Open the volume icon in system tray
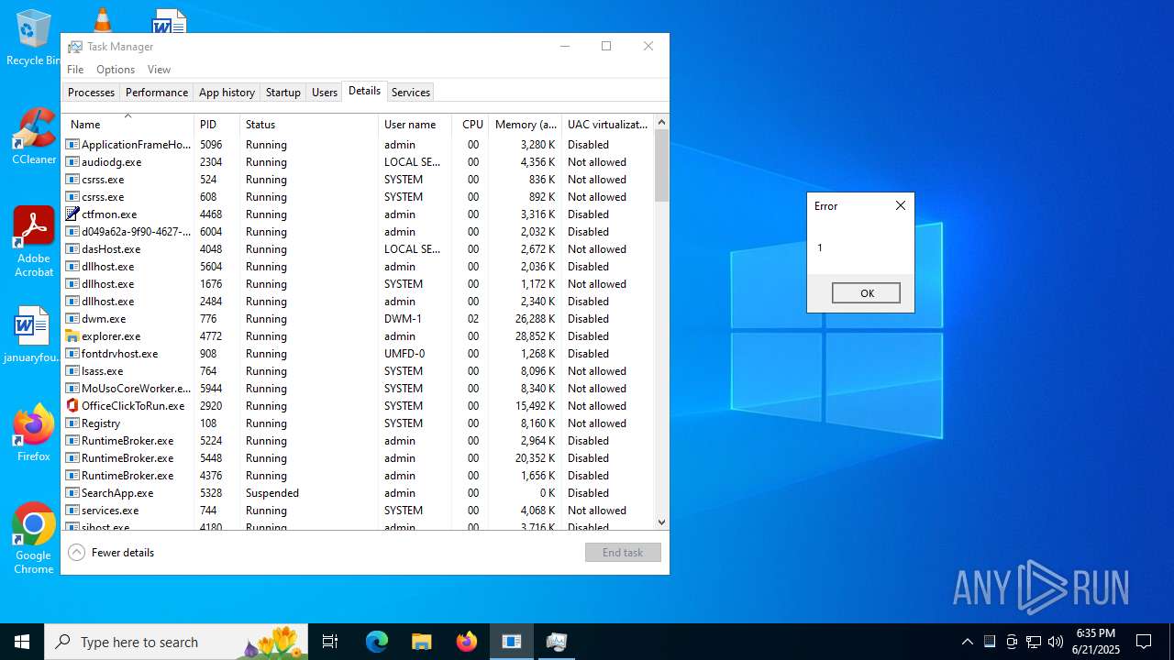This screenshot has width=1174, height=660. click(x=1056, y=642)
